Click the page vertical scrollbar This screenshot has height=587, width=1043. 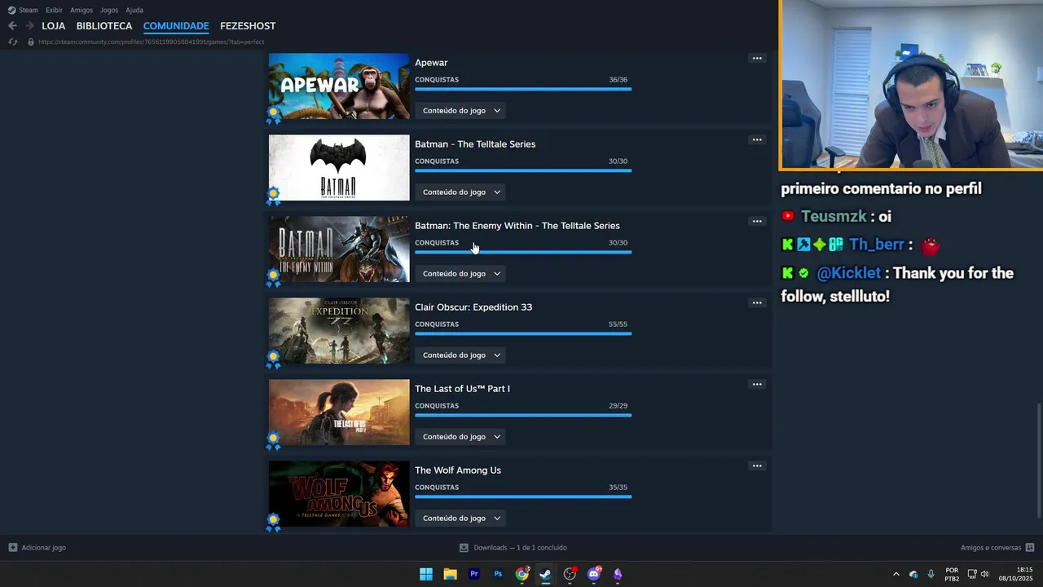(1038, 461)
